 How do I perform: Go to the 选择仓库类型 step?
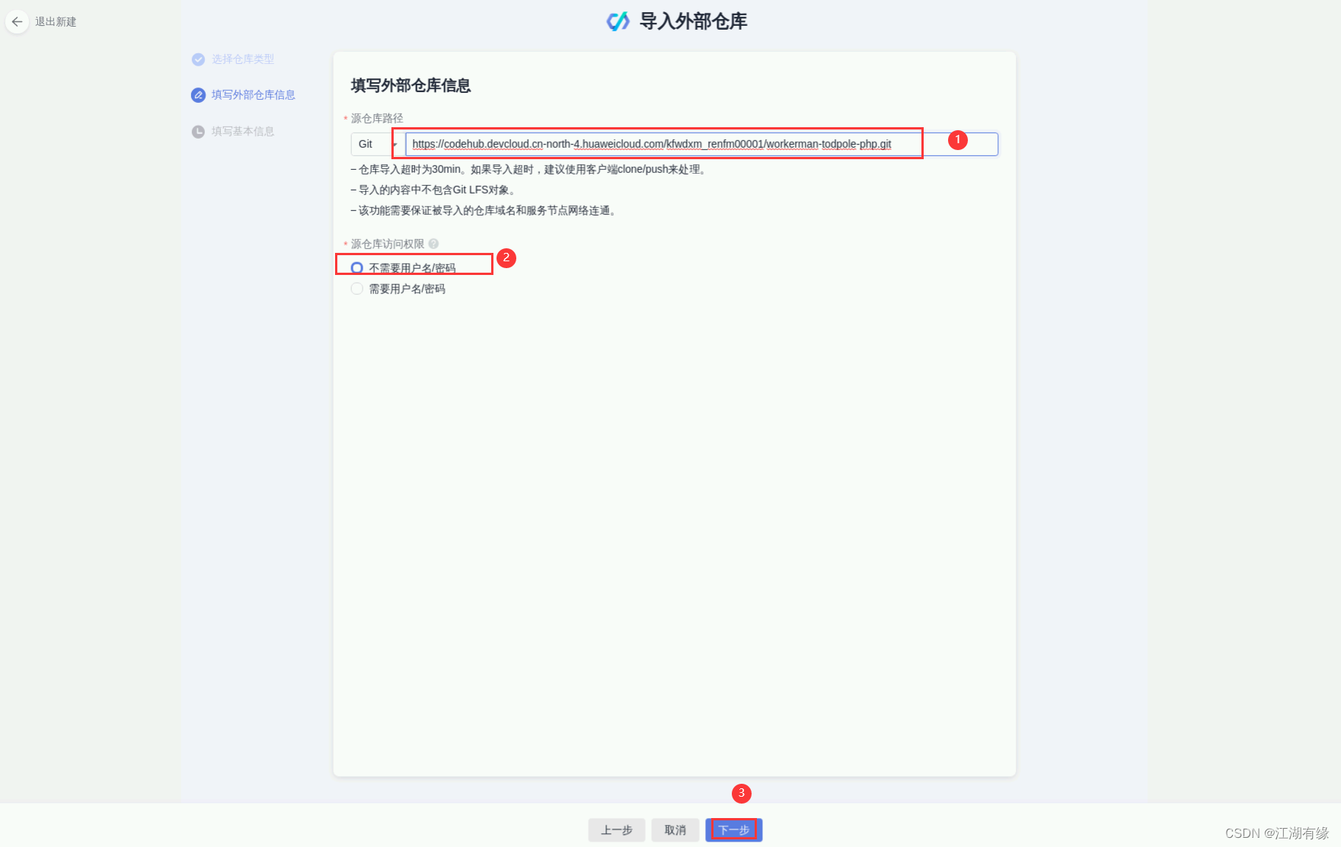tap(243, 59)
